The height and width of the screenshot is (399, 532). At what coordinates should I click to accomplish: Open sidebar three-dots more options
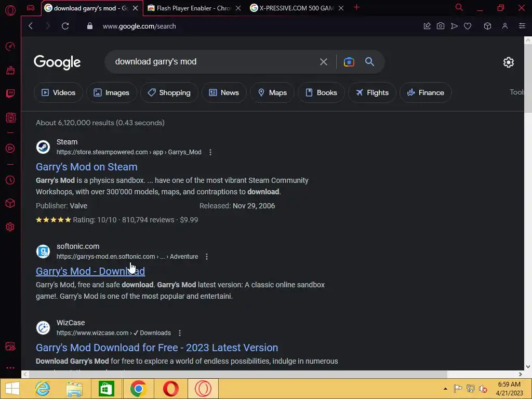(10, 368)
